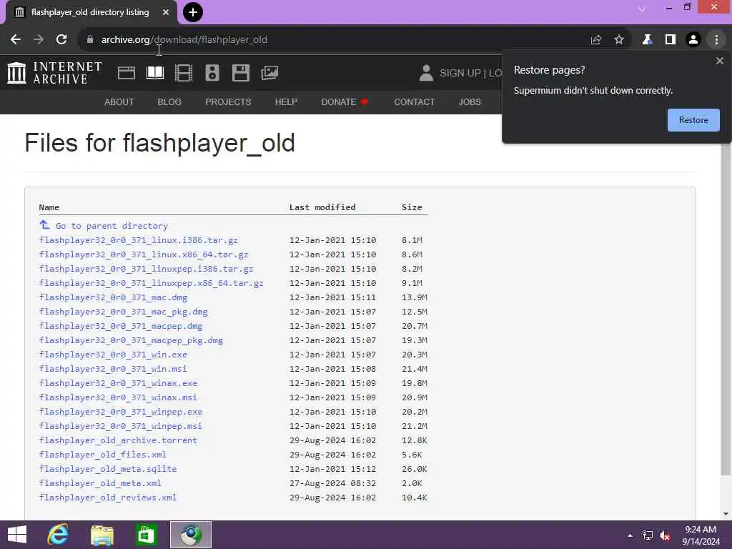The height and width of the screenshot is (549, 732).
Task: Open the BLOG menu item
Action: coord(169,102)
